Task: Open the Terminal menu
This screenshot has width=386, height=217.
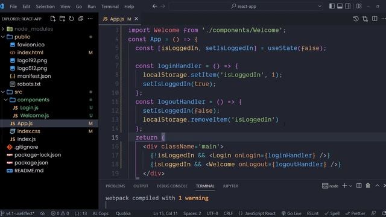Action: tap(110, 7)
